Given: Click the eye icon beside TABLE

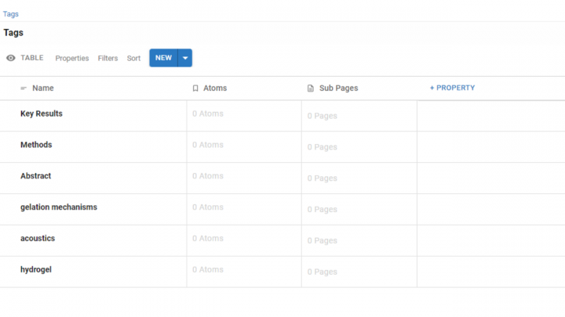Looking at the screenshot, I should point(11,58).
